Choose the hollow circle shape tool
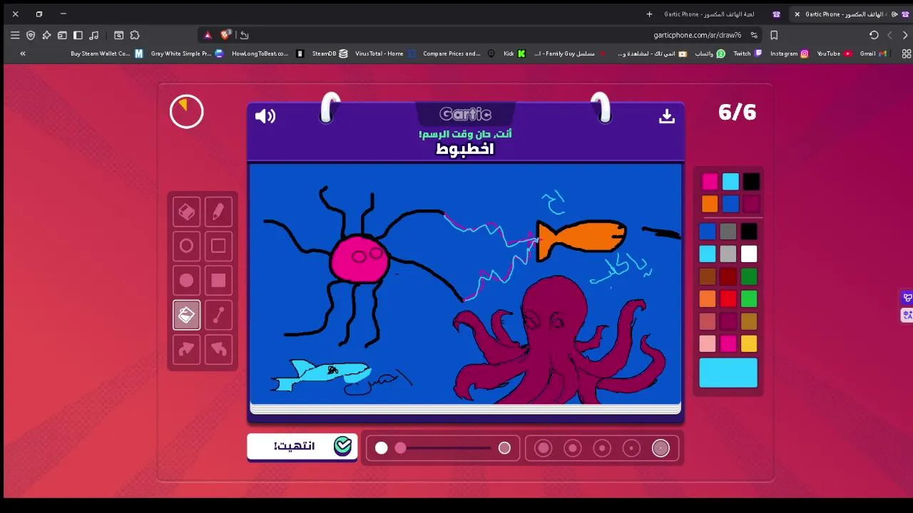This screenshot has width=913, height=513. click(186, 246)
